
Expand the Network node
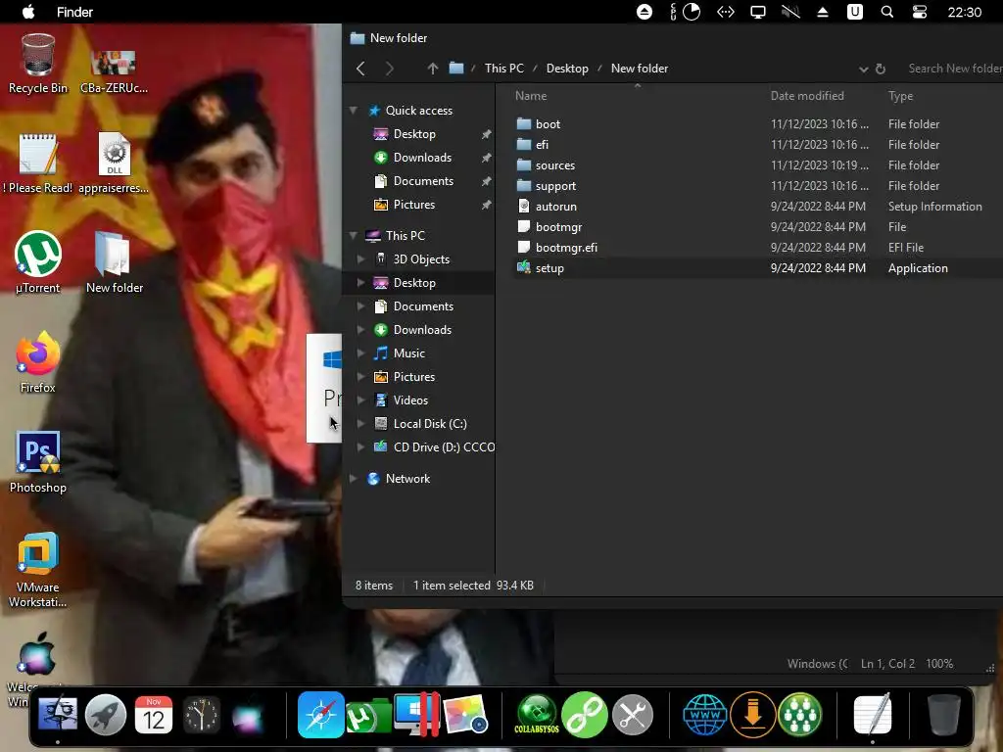(353, 478)
